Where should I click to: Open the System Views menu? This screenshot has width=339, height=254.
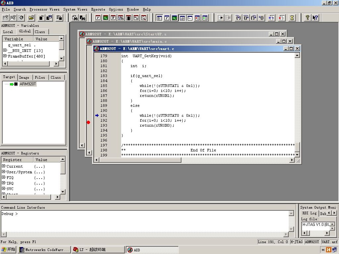coord(75,9)
